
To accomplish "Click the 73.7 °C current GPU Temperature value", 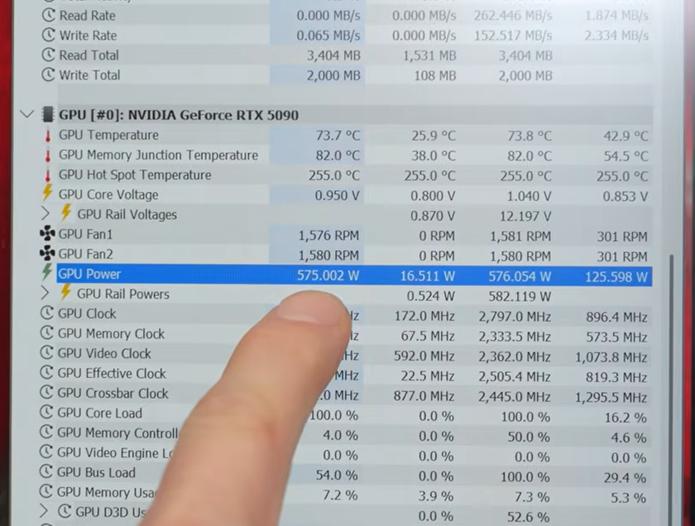I will 338,135.
